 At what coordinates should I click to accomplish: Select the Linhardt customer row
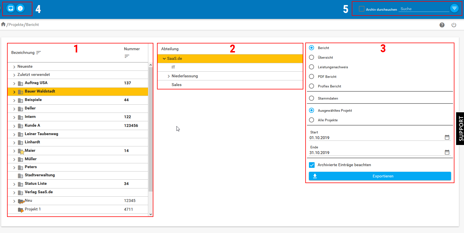(78, 142)
